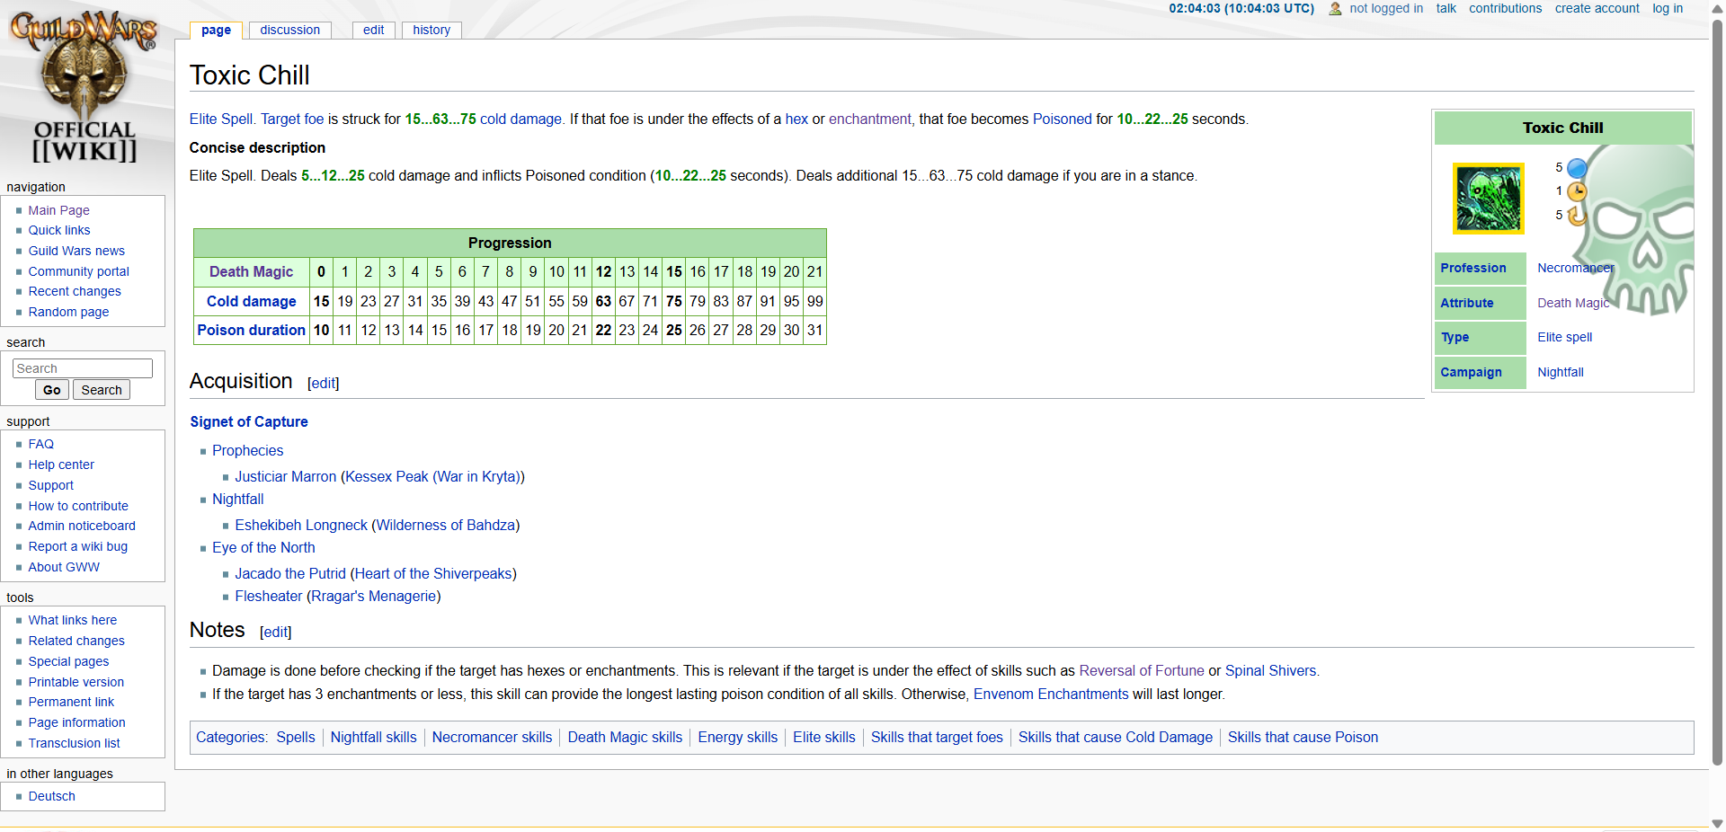The width and height of the screenshot is (1726, 832).
Task: Open the Toxic Chill skill icon image
Action: (1489, 199)
